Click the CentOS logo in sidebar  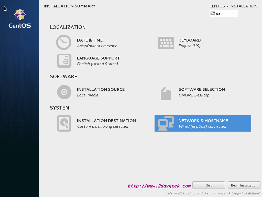[x=20, y=18]
